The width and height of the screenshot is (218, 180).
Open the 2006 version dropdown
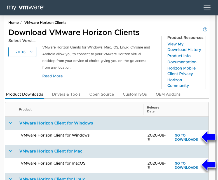click(x=22, y=52)
